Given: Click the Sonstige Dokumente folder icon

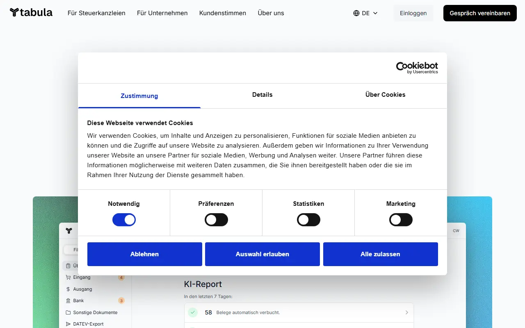Looking at the screenshot, I should pyautogui.click(x=68, y=312).
